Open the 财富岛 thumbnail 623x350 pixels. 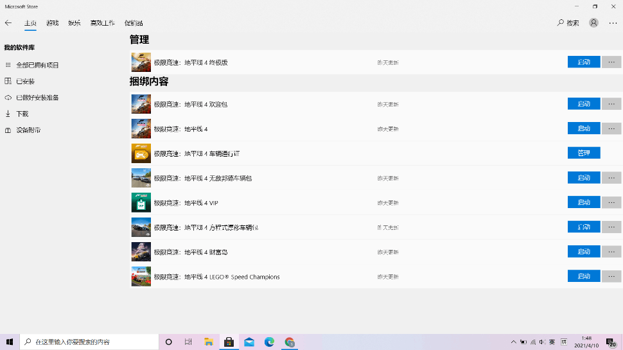pos(141,252)
